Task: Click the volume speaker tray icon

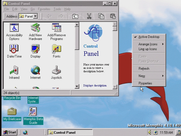Action: click(x=150, y=132)
